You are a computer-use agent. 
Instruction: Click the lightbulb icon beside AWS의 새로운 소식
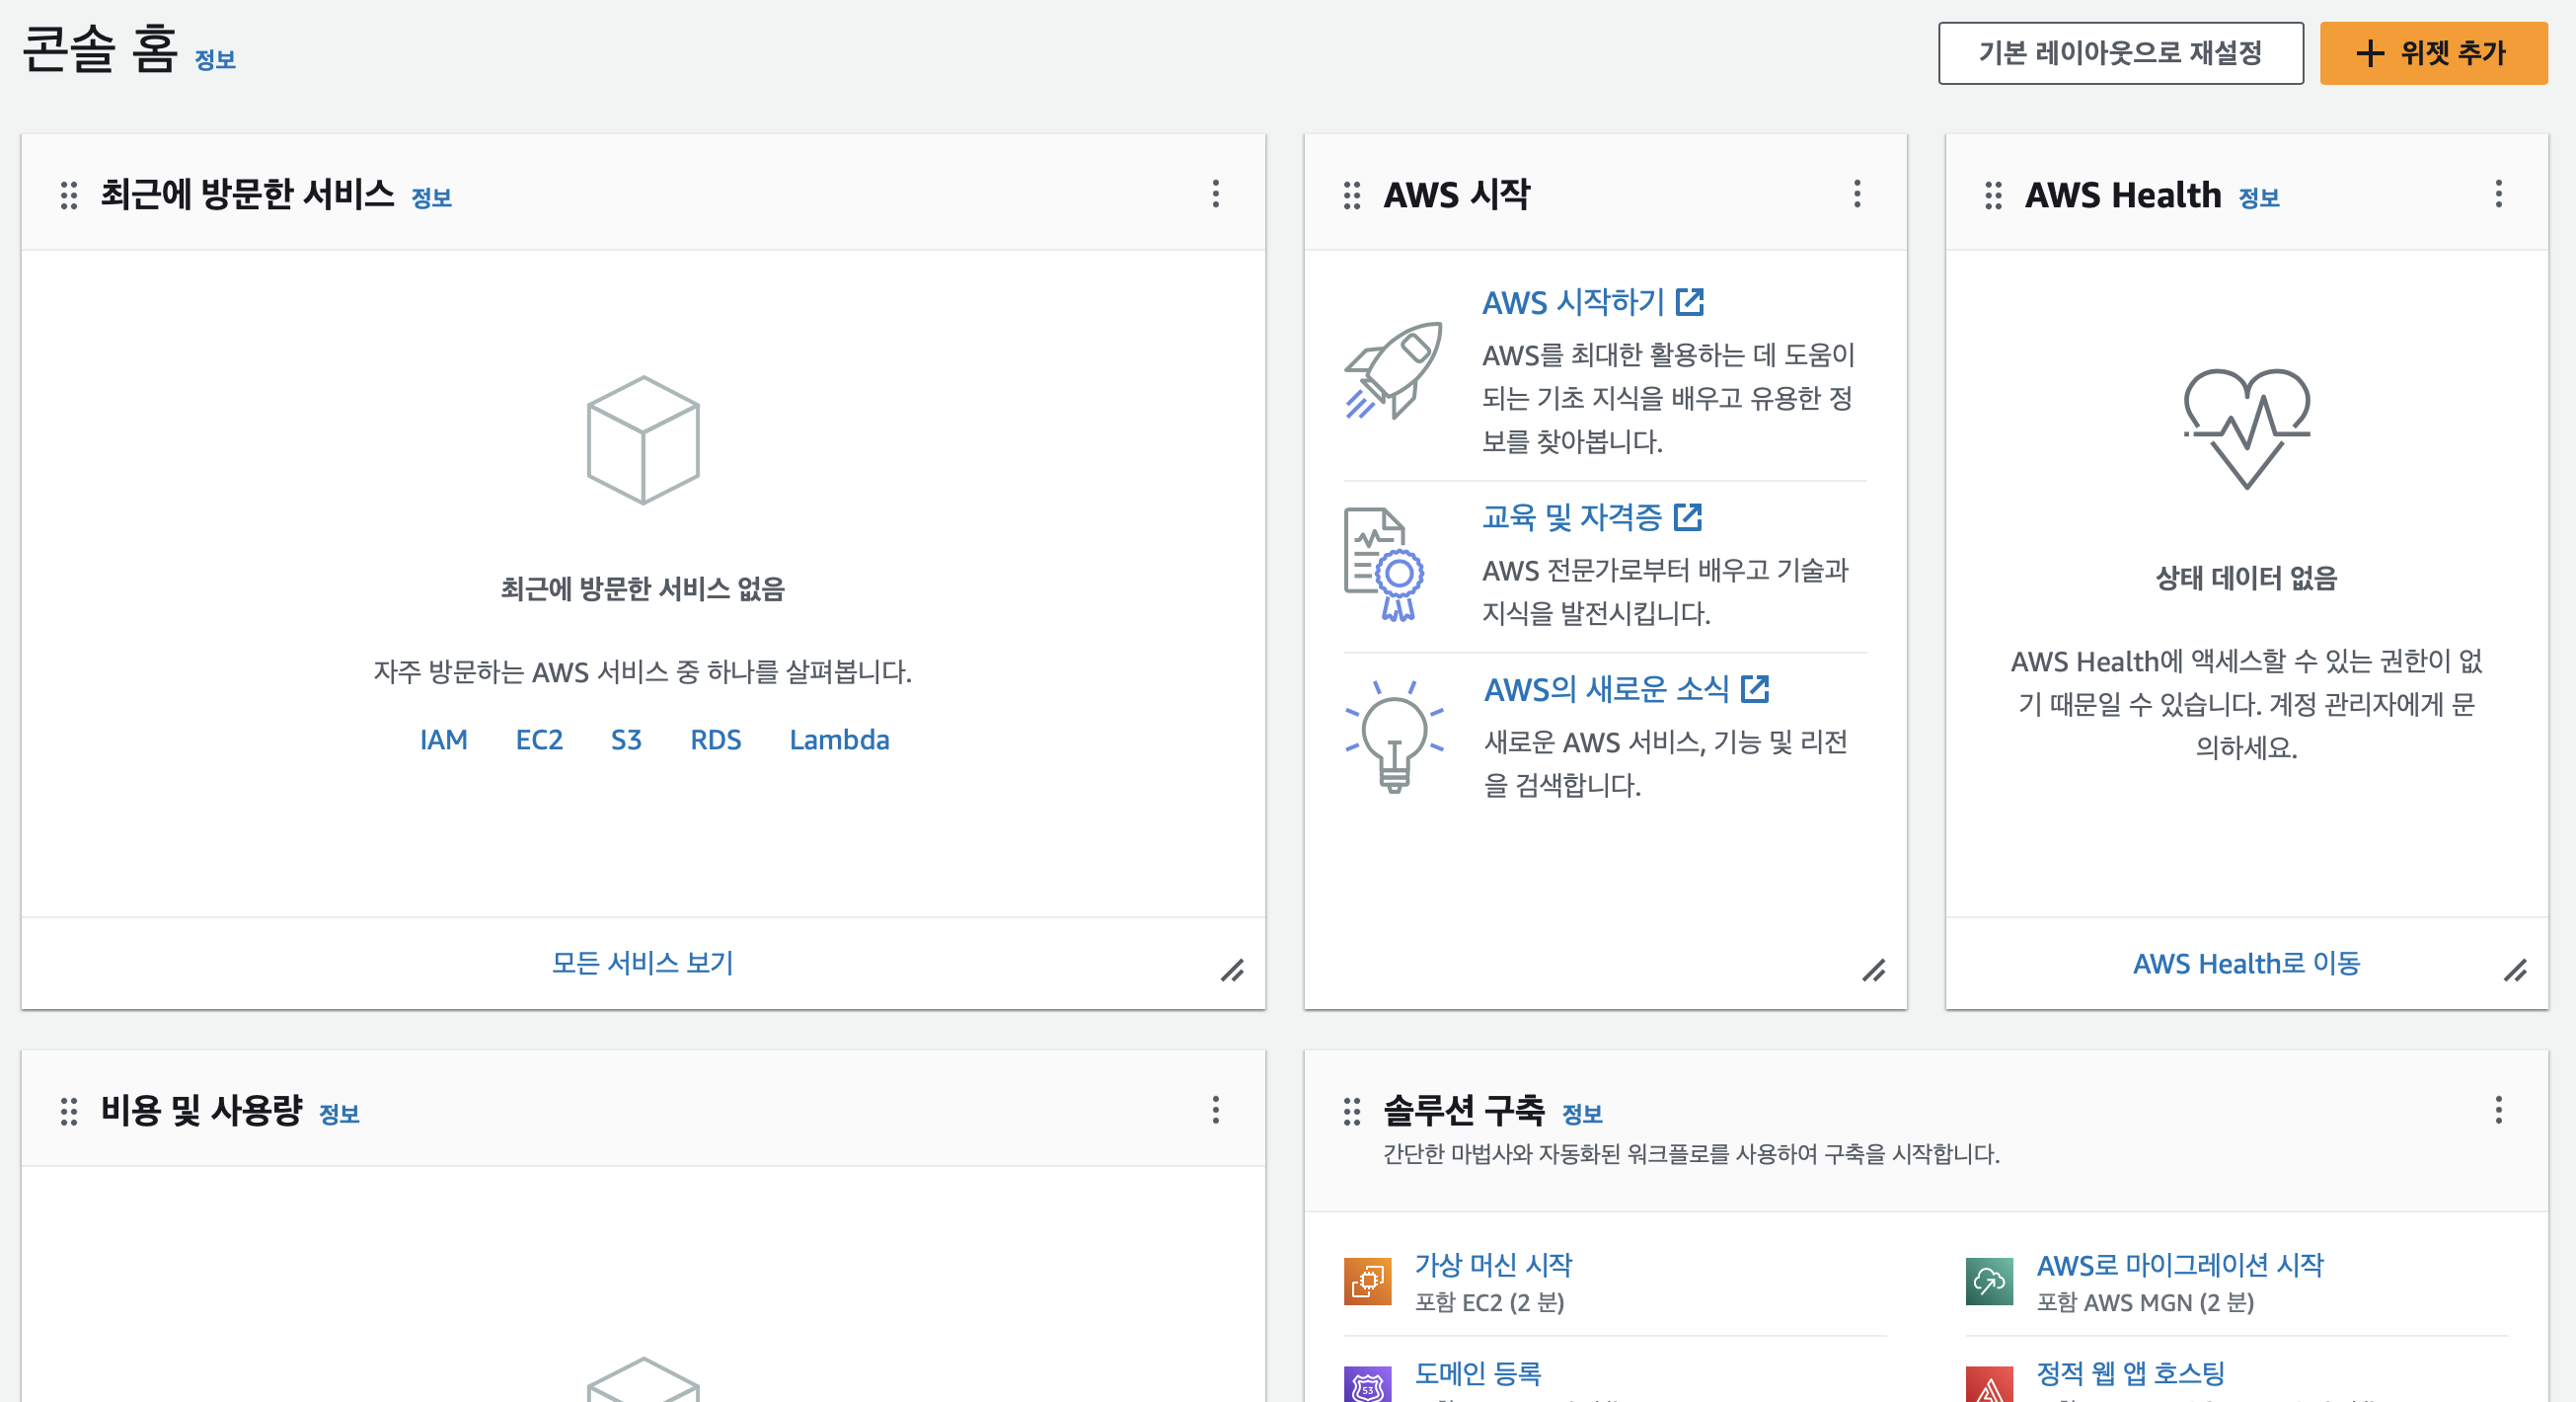pos(1394,737)
